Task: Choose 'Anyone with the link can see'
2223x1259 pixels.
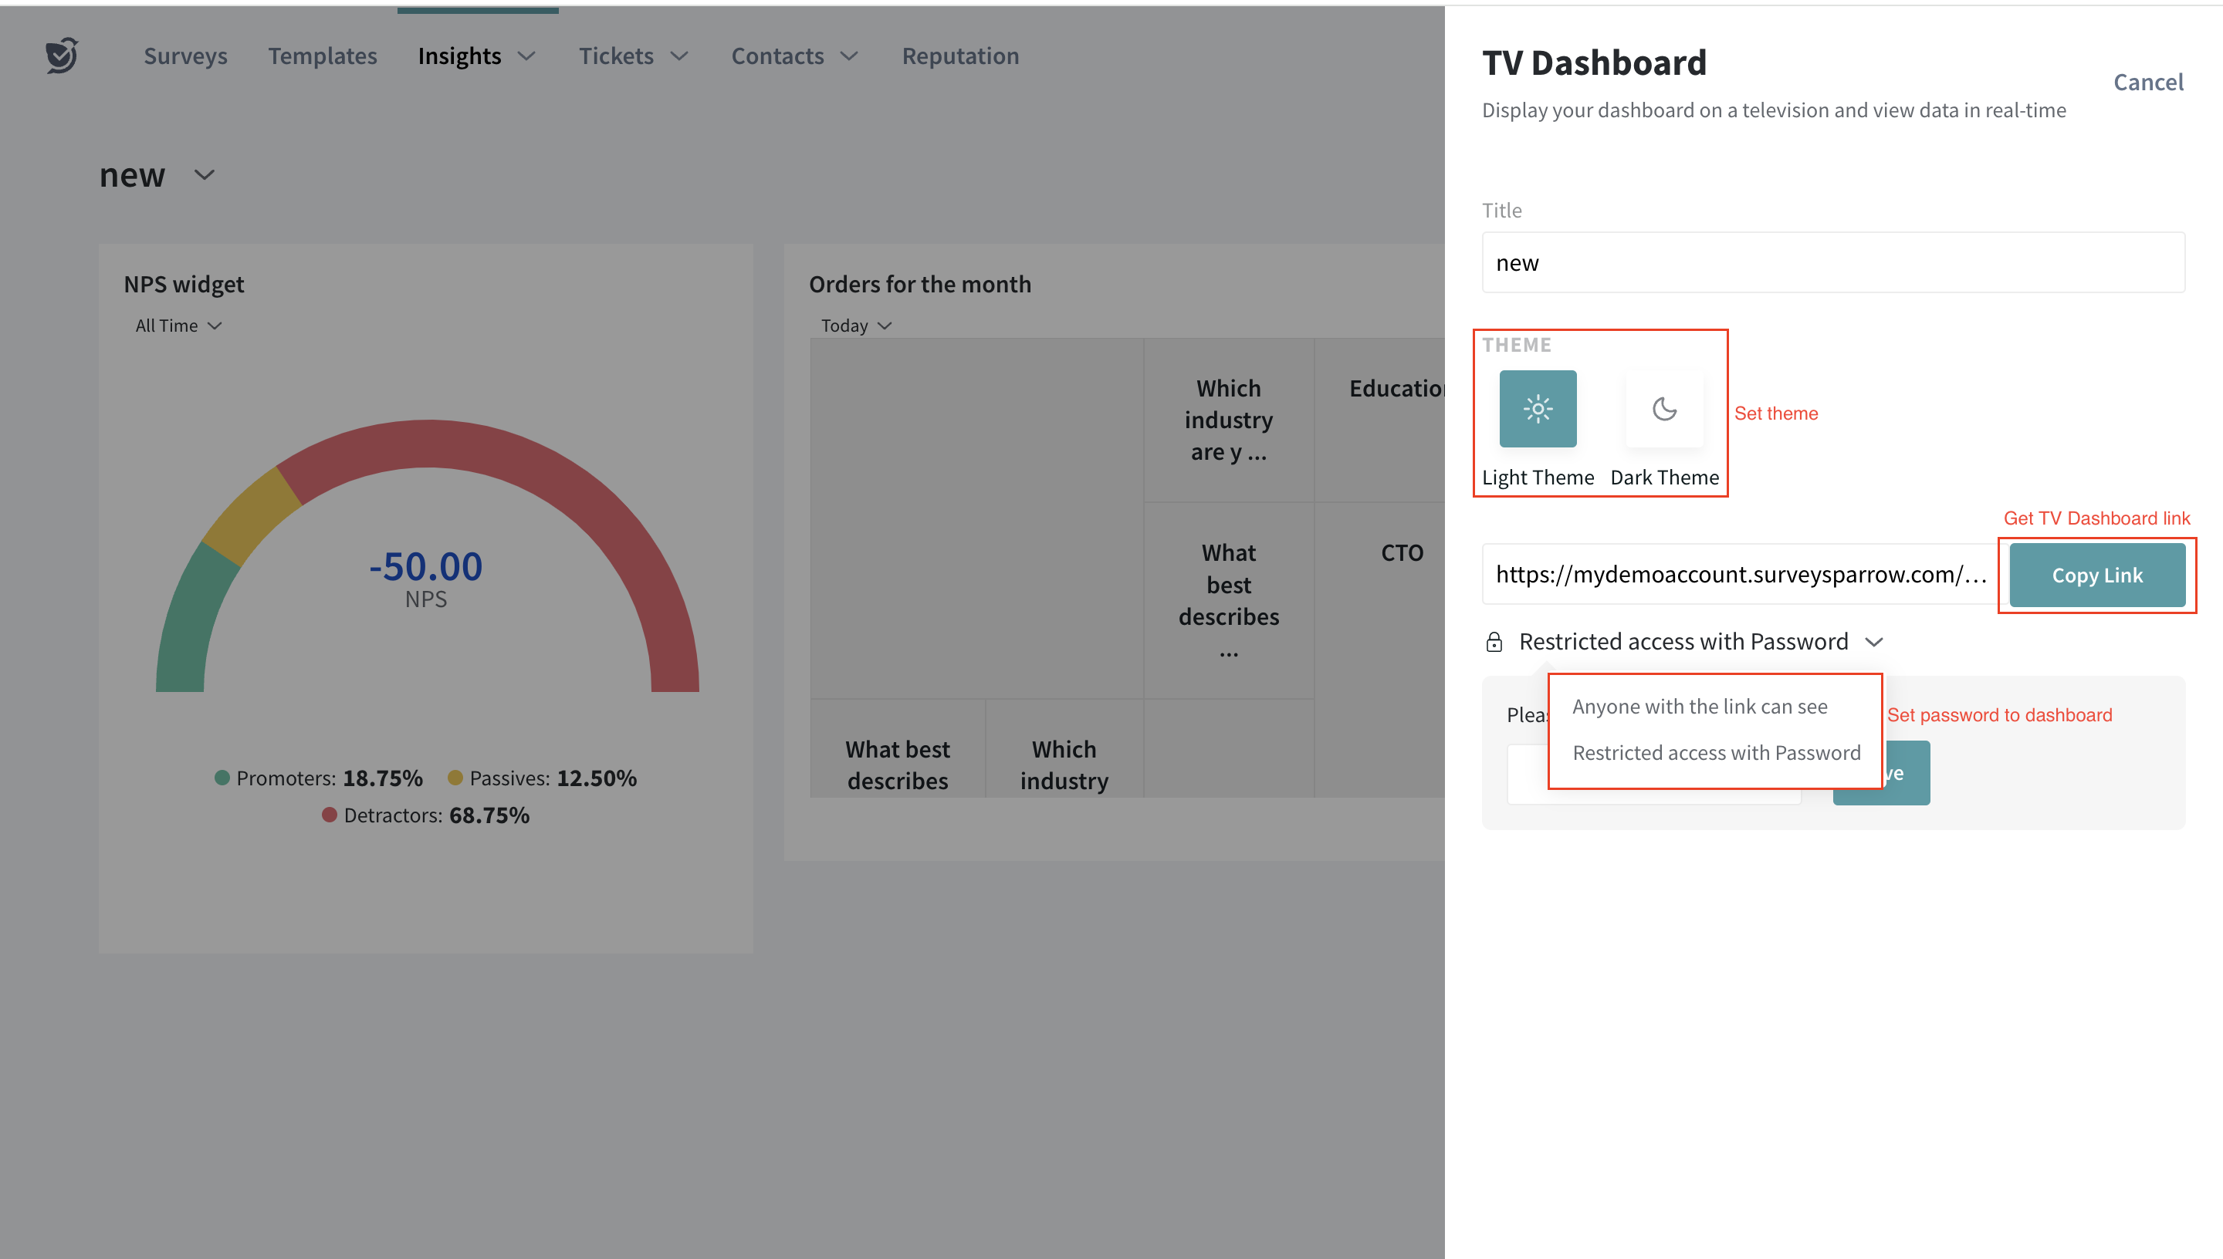Action: [x=1699, y=707]
